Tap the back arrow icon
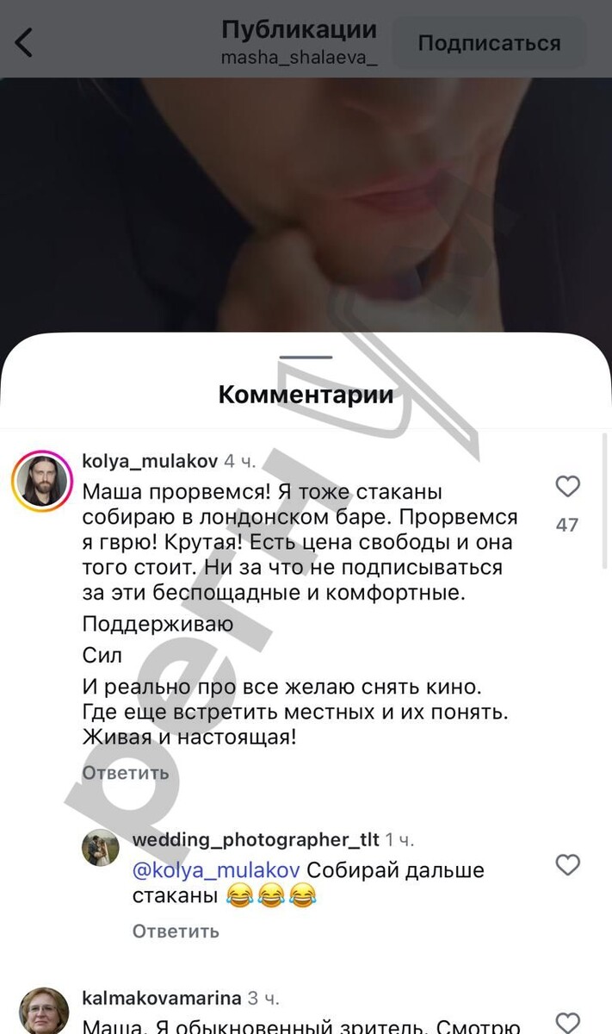Screen dimensions: 612x1034 pyautogui.click(x=24, y=42)
